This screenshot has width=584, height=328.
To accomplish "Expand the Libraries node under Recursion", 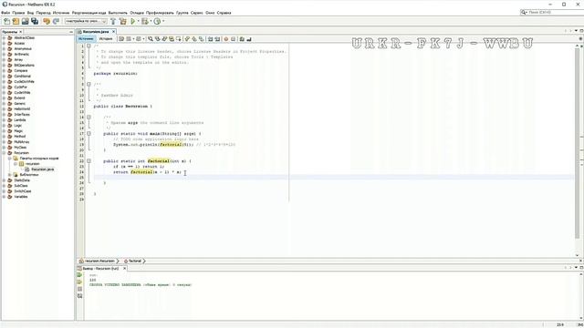I will (x=10, y=175).
